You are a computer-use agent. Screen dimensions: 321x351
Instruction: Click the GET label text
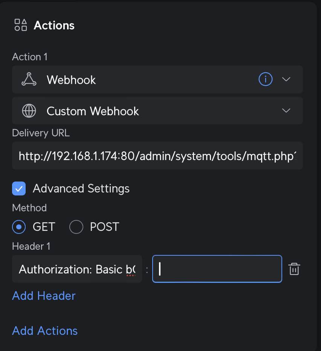[x=44, y=227]
